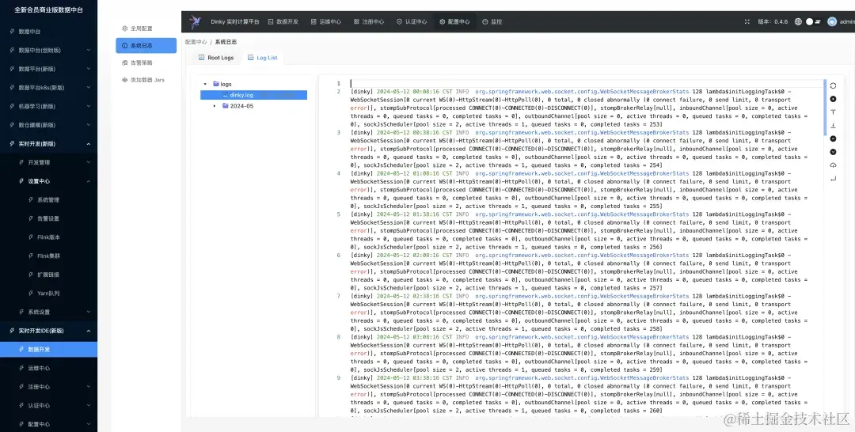Expand 认证中心 chevron in left sidebar

coord(89,405)
